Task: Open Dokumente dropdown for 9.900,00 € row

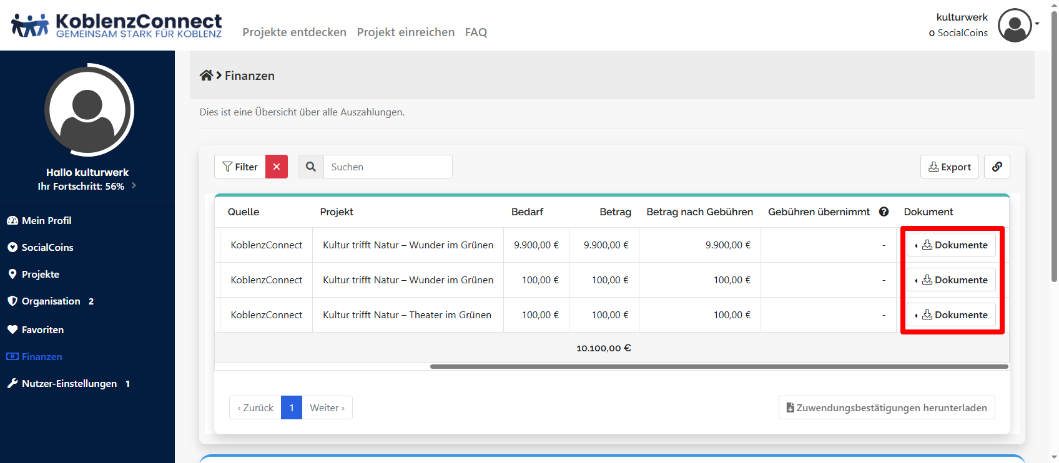Action: point(951,245)
